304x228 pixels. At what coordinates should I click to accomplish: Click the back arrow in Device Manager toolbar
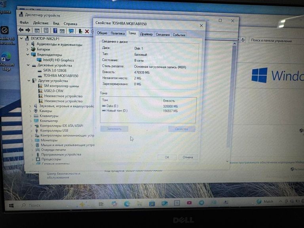click(21, 30)
